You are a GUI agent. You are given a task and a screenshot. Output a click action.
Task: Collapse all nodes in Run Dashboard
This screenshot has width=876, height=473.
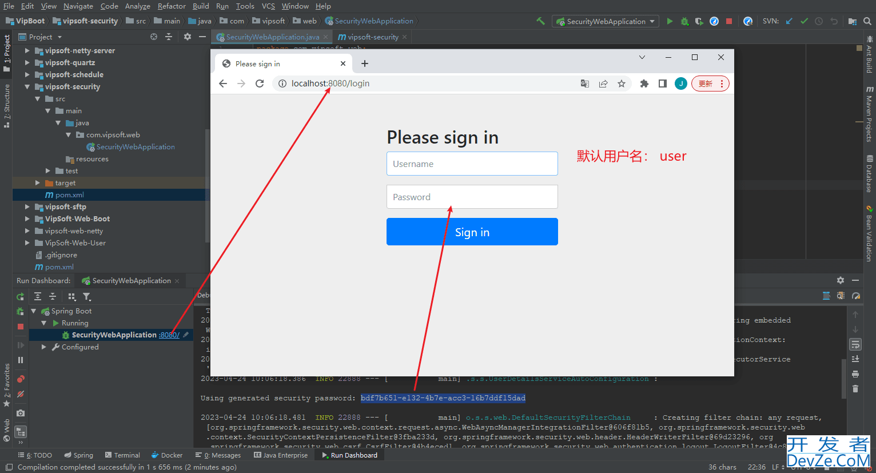click(x=53, y=296)
